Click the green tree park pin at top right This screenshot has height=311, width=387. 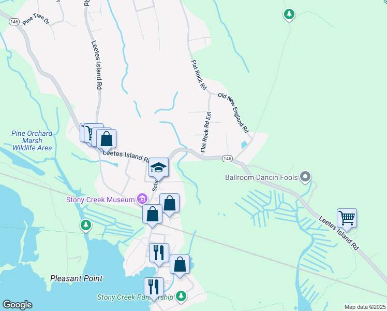pos(289,15)
